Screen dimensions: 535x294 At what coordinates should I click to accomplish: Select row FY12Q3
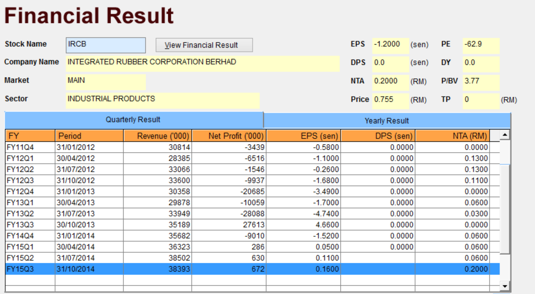tap(252, 180)
